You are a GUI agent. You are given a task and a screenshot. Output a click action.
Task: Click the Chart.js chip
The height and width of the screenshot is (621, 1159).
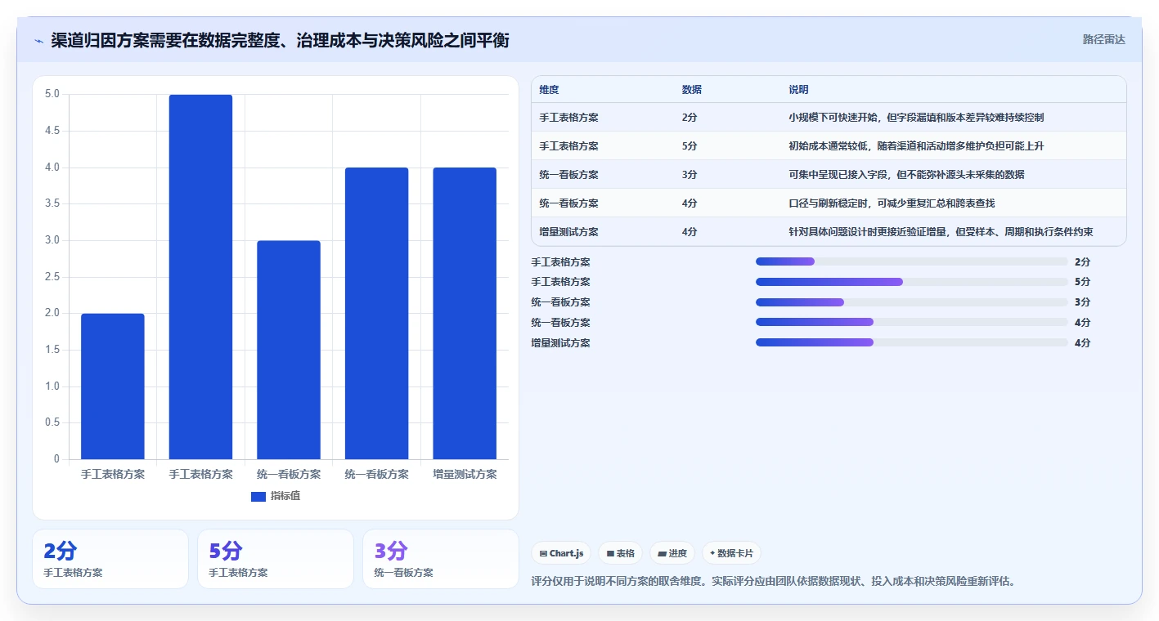click(x=561, y=553)
